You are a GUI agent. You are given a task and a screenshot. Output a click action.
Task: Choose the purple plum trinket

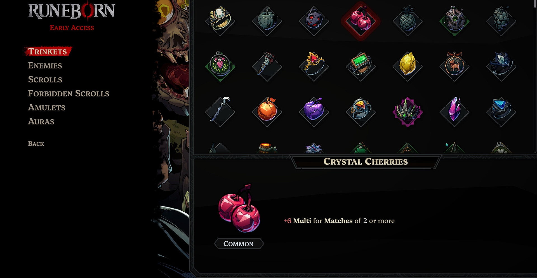click(314, 112)
